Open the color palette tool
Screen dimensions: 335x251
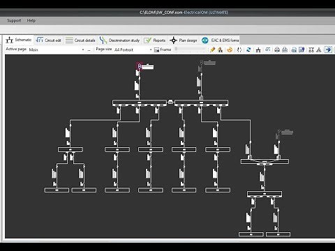coord(230,50)
